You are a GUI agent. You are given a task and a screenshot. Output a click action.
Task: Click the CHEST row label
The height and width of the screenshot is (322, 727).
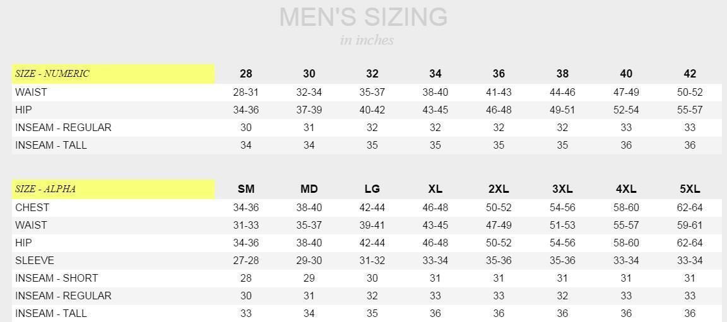[32, 208]
